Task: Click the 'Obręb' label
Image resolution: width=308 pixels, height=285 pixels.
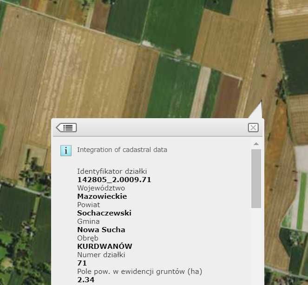Action: 88,238
